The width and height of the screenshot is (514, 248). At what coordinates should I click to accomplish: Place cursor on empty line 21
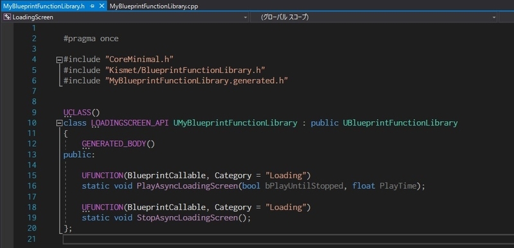[288, 239]
